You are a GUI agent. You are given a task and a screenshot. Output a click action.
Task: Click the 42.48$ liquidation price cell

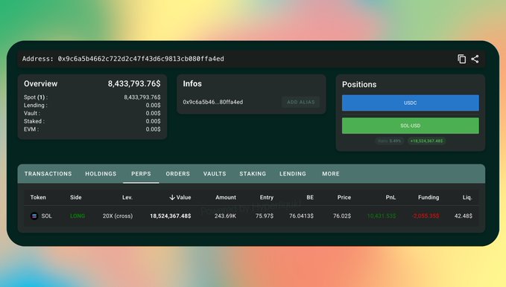(x=463, y=216)
